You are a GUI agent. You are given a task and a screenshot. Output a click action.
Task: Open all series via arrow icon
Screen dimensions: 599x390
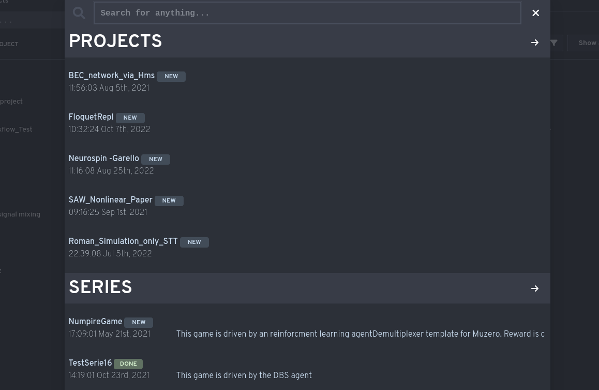[535, 288]
